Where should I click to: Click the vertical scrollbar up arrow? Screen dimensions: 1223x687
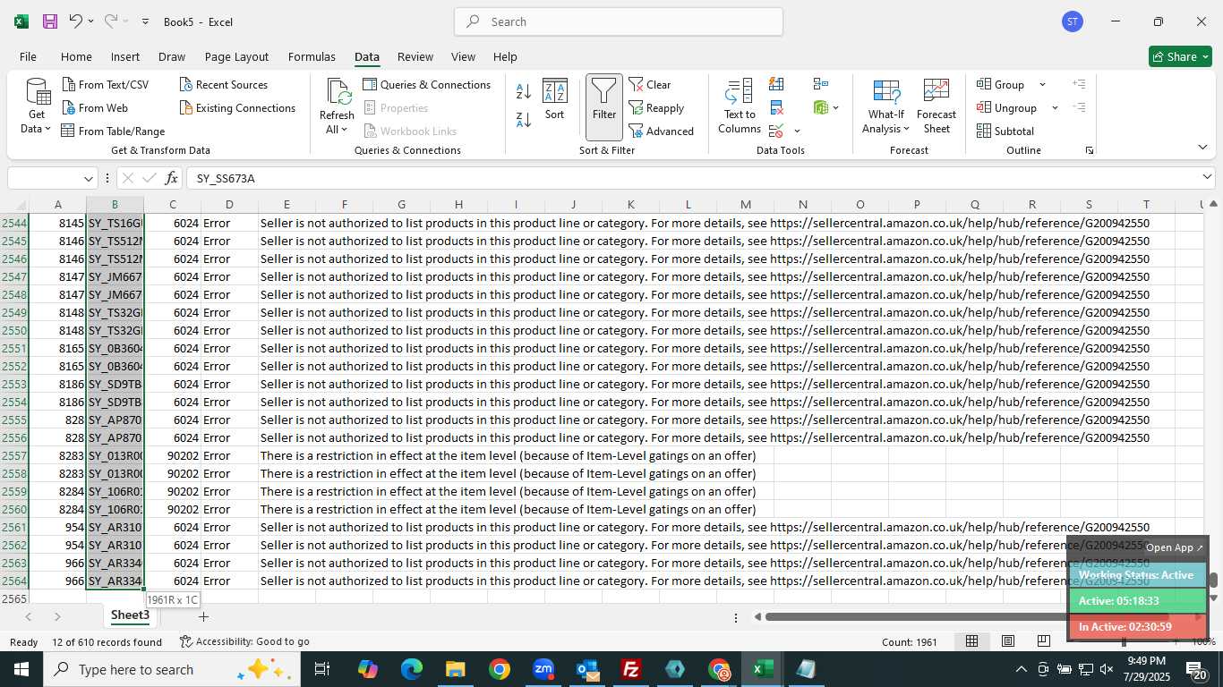[1213, 205]
